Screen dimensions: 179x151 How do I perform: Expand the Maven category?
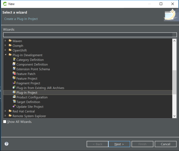pyautogui.click(x=5, y=41)
